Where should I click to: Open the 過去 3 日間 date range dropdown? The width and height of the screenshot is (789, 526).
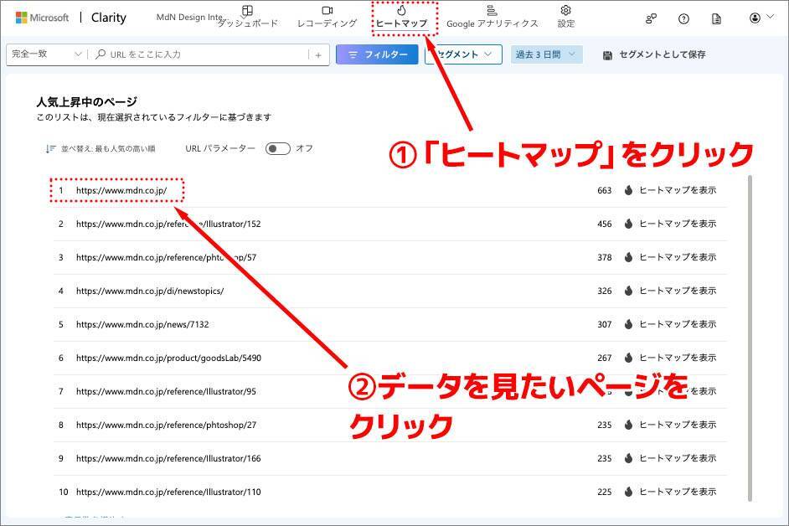click(x=546, y=54)
